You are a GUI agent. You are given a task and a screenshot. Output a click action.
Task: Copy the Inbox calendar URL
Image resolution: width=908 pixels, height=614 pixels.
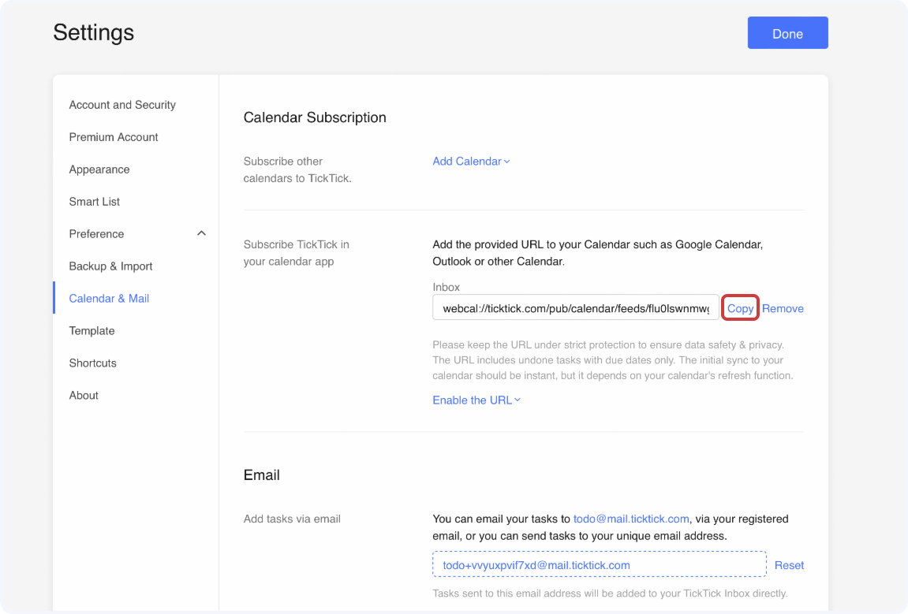[740, 308]
